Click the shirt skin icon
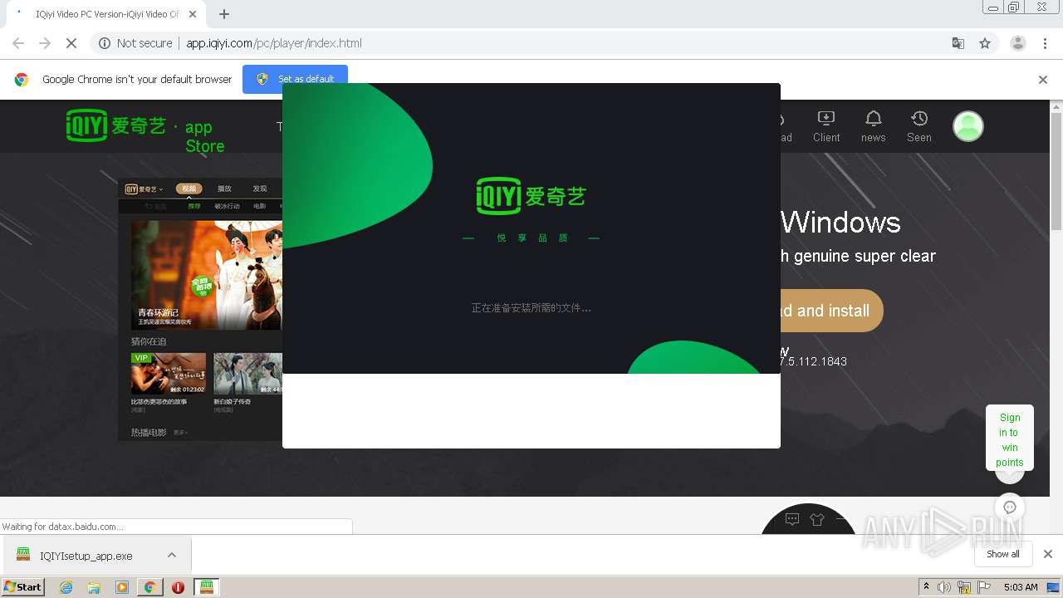Viewport: 1063px width, 598px height. pos(816,520)
